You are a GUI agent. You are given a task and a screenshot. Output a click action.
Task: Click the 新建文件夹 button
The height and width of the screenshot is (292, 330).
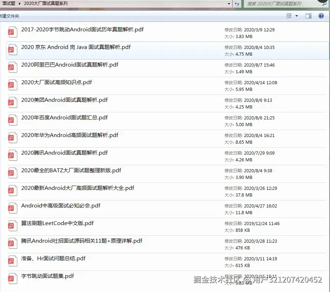pos(10,16)
